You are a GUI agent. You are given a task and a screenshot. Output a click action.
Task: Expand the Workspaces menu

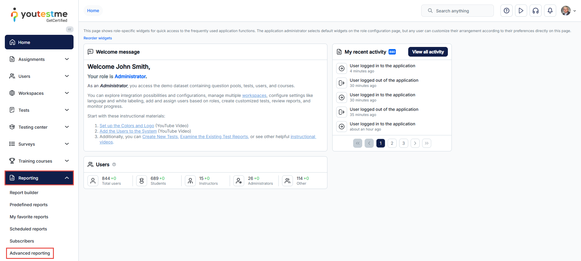click(39, 93)
